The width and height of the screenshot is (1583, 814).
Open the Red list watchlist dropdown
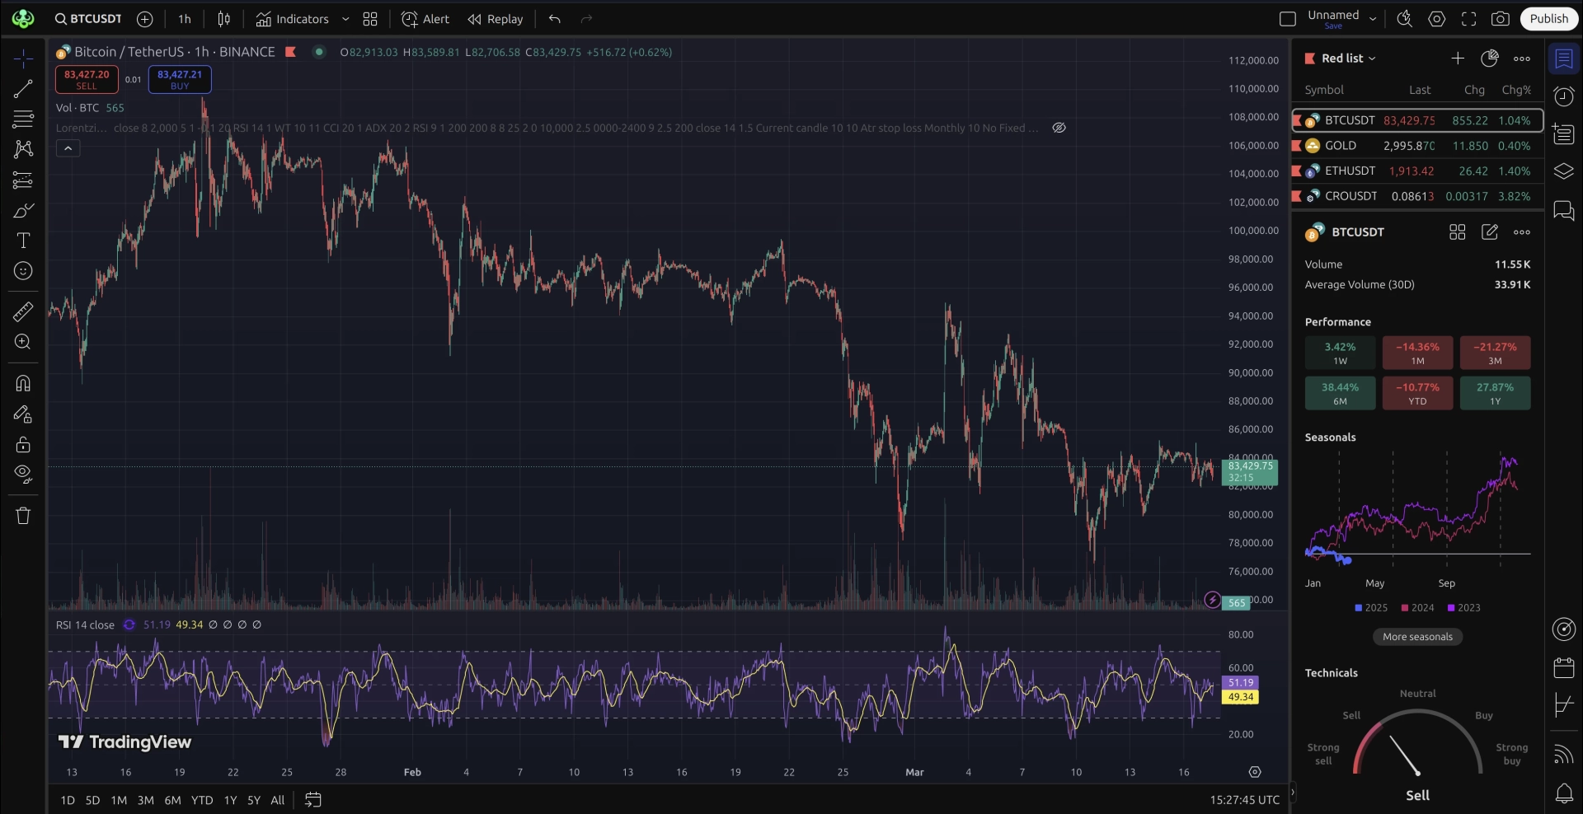[1348, 58]
